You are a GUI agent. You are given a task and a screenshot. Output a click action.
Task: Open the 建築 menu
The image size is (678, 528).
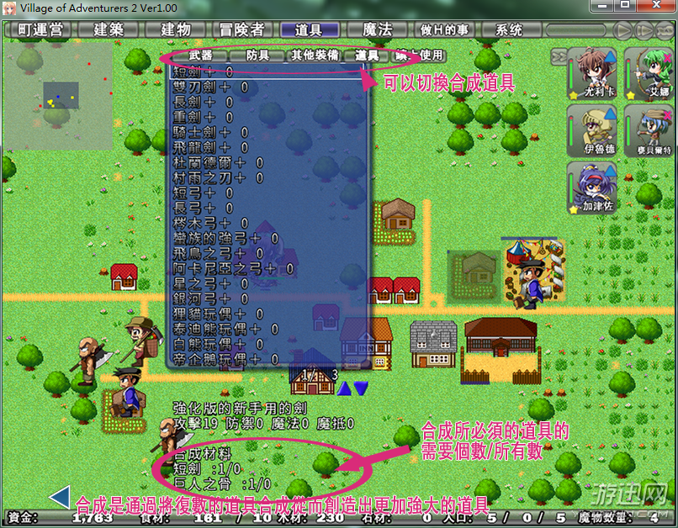(x=108, y=29)
